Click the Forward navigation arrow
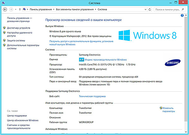 12,10
